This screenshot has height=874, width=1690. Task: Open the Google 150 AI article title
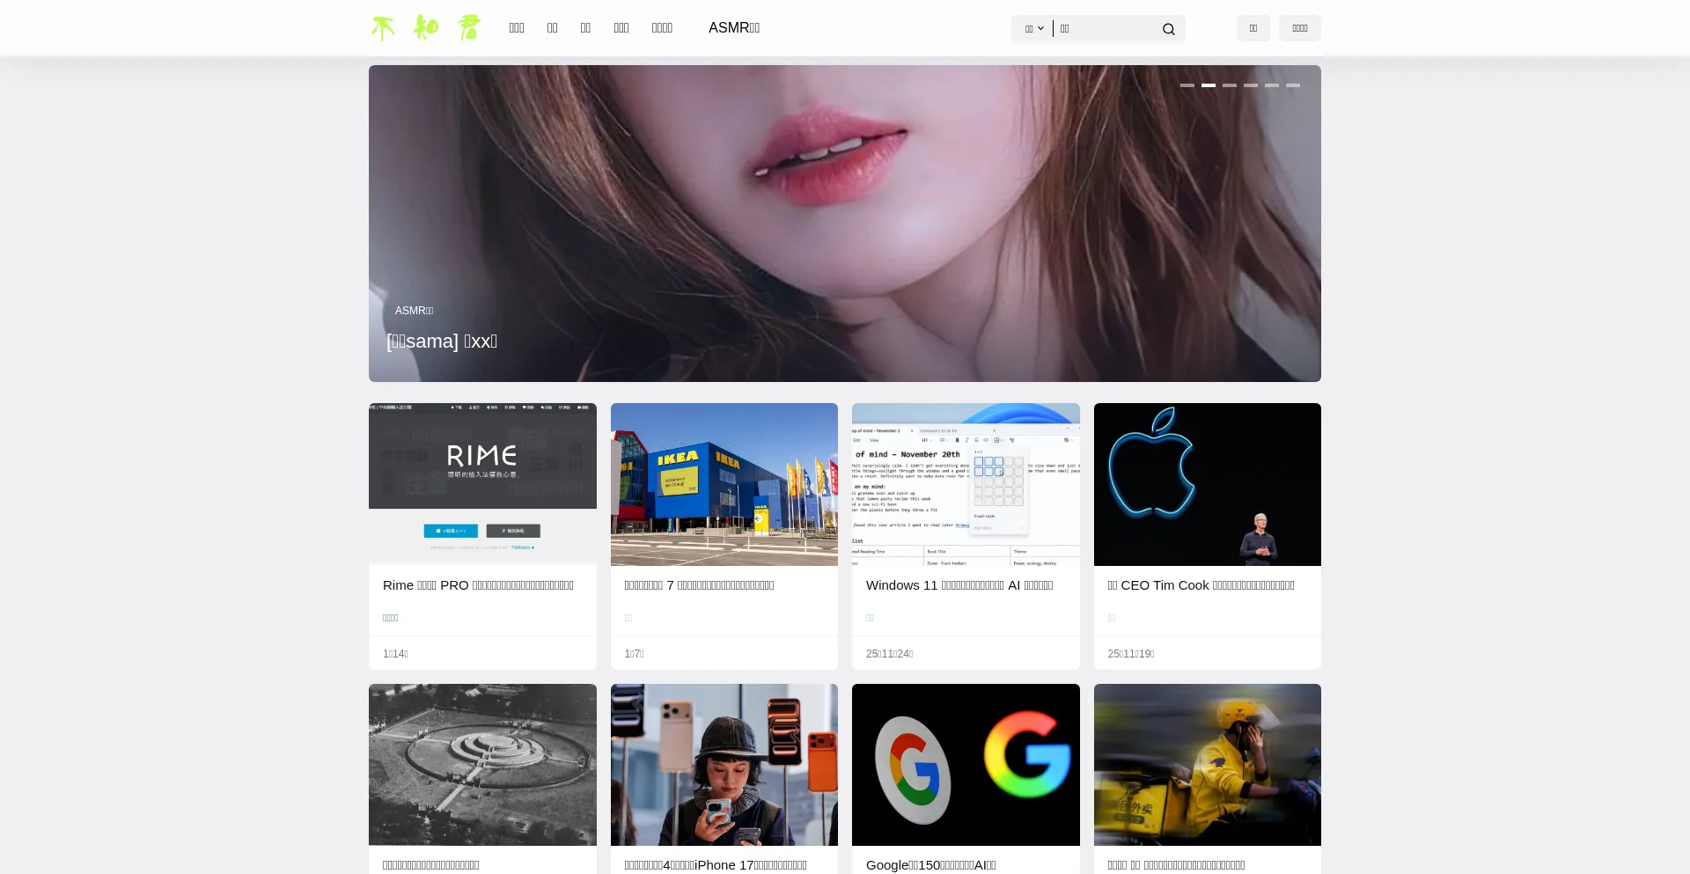(x=931, y=865)
